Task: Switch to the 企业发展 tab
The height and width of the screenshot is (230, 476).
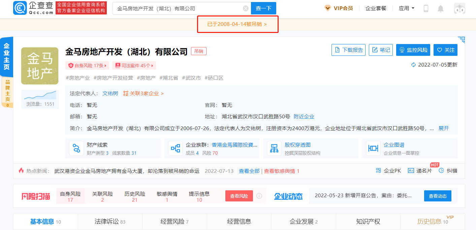Action: [304, 222]
